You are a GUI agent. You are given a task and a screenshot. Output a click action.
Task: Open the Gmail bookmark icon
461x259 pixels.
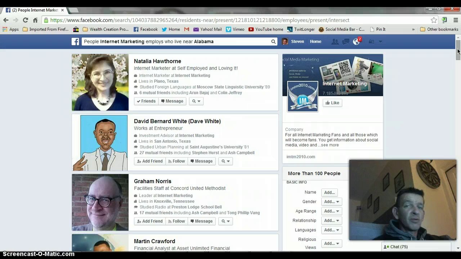point(187,29)
